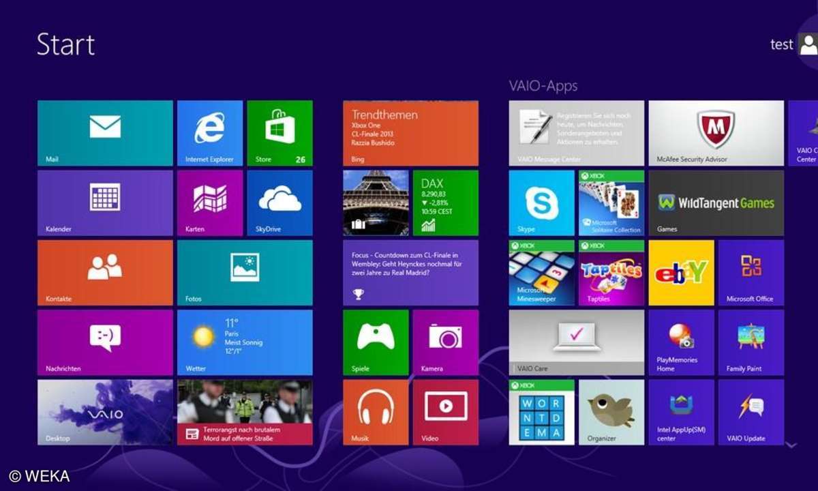Click the user name test
818x491 pixels.
coord(782,44)
